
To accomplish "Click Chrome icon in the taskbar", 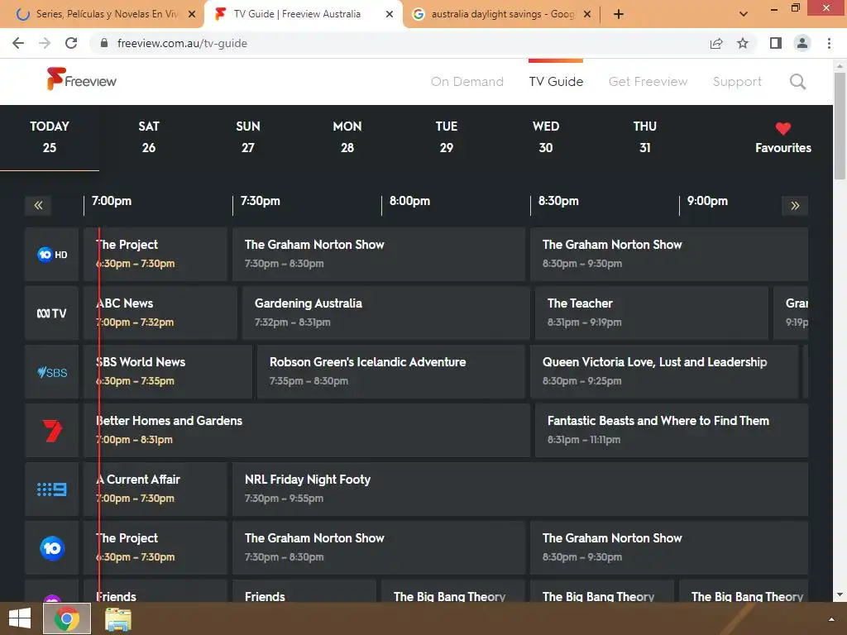I will (x=67, y=618).
